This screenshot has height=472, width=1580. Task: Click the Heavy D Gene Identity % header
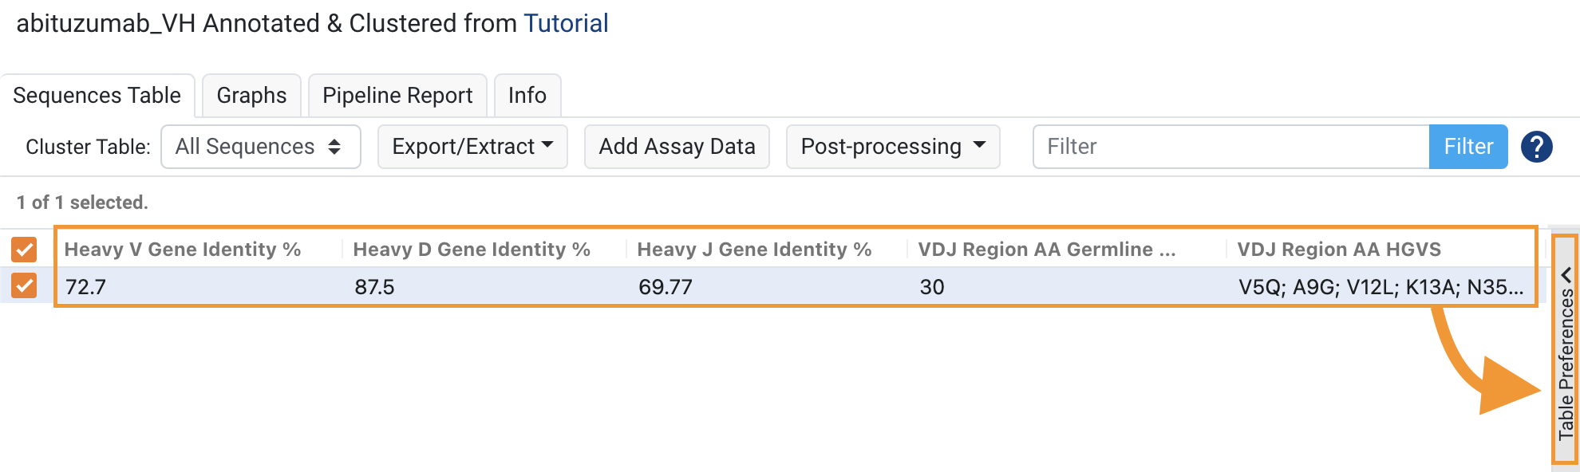tap(472, 250)
